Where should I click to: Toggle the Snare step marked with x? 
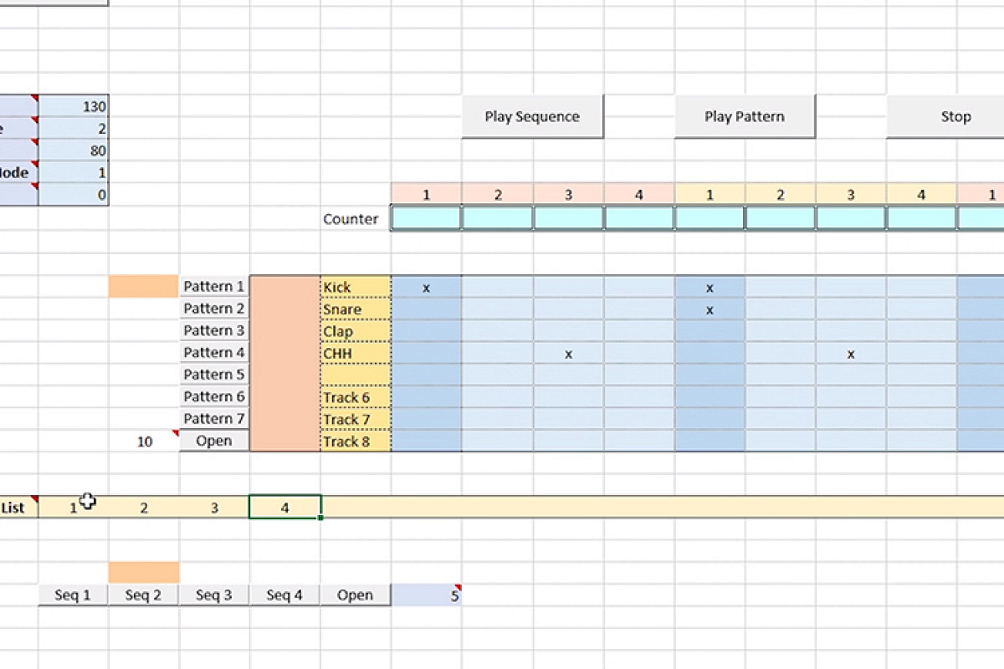point(709,309)
